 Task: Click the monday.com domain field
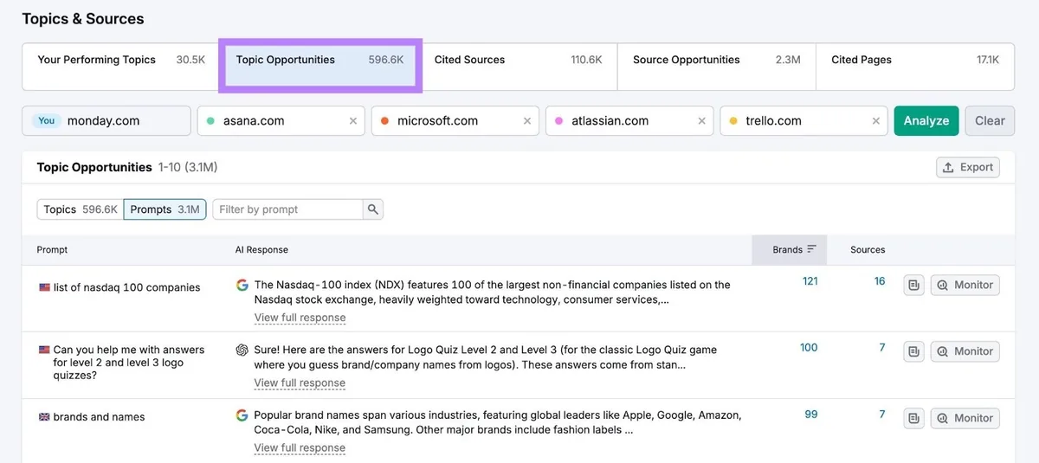pos(107,121)
